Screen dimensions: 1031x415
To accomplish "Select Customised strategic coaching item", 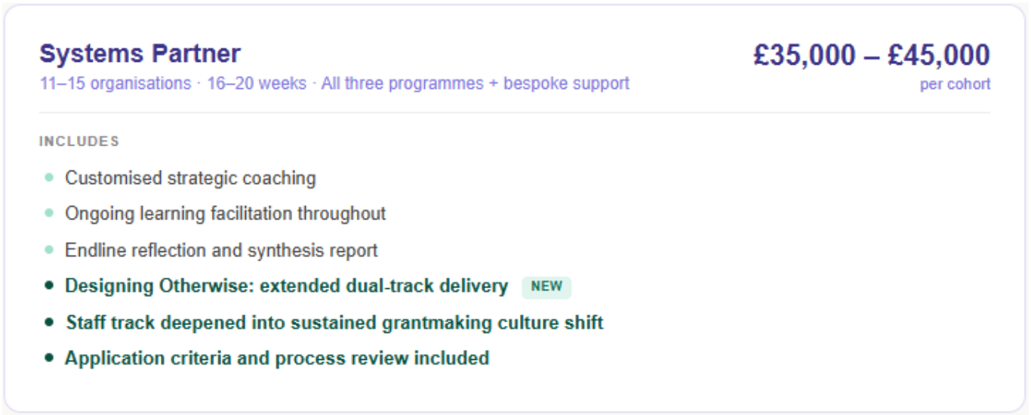I will [190, 178].
